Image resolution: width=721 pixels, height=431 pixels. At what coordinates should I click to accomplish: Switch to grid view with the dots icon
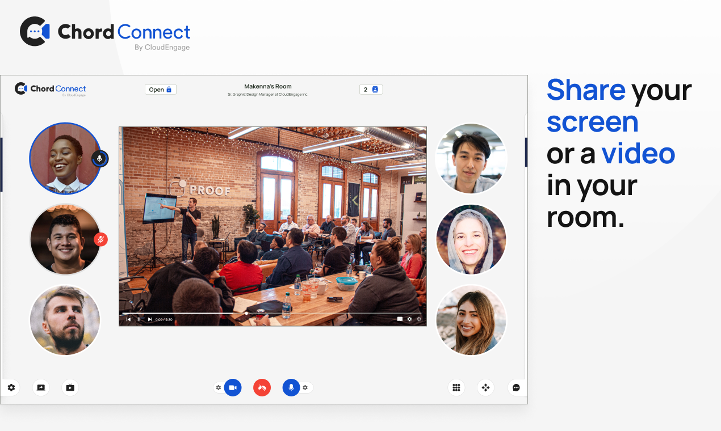456,387
